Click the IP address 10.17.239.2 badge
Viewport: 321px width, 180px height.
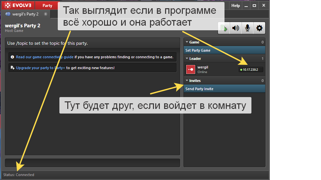[x=251, y=69]
